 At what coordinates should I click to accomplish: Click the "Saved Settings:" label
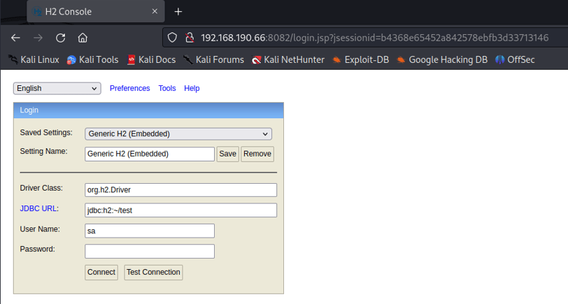pyautogui.click(x=46, y=133)
